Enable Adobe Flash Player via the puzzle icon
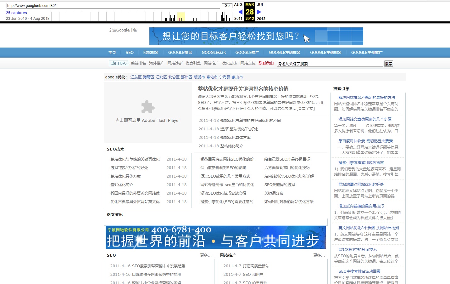 [x=147, y=107]
